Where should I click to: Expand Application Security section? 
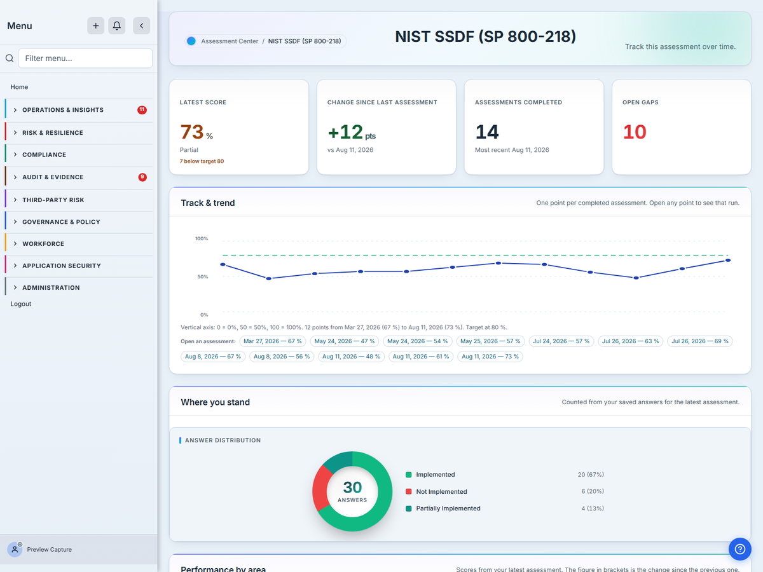[78, 266]
